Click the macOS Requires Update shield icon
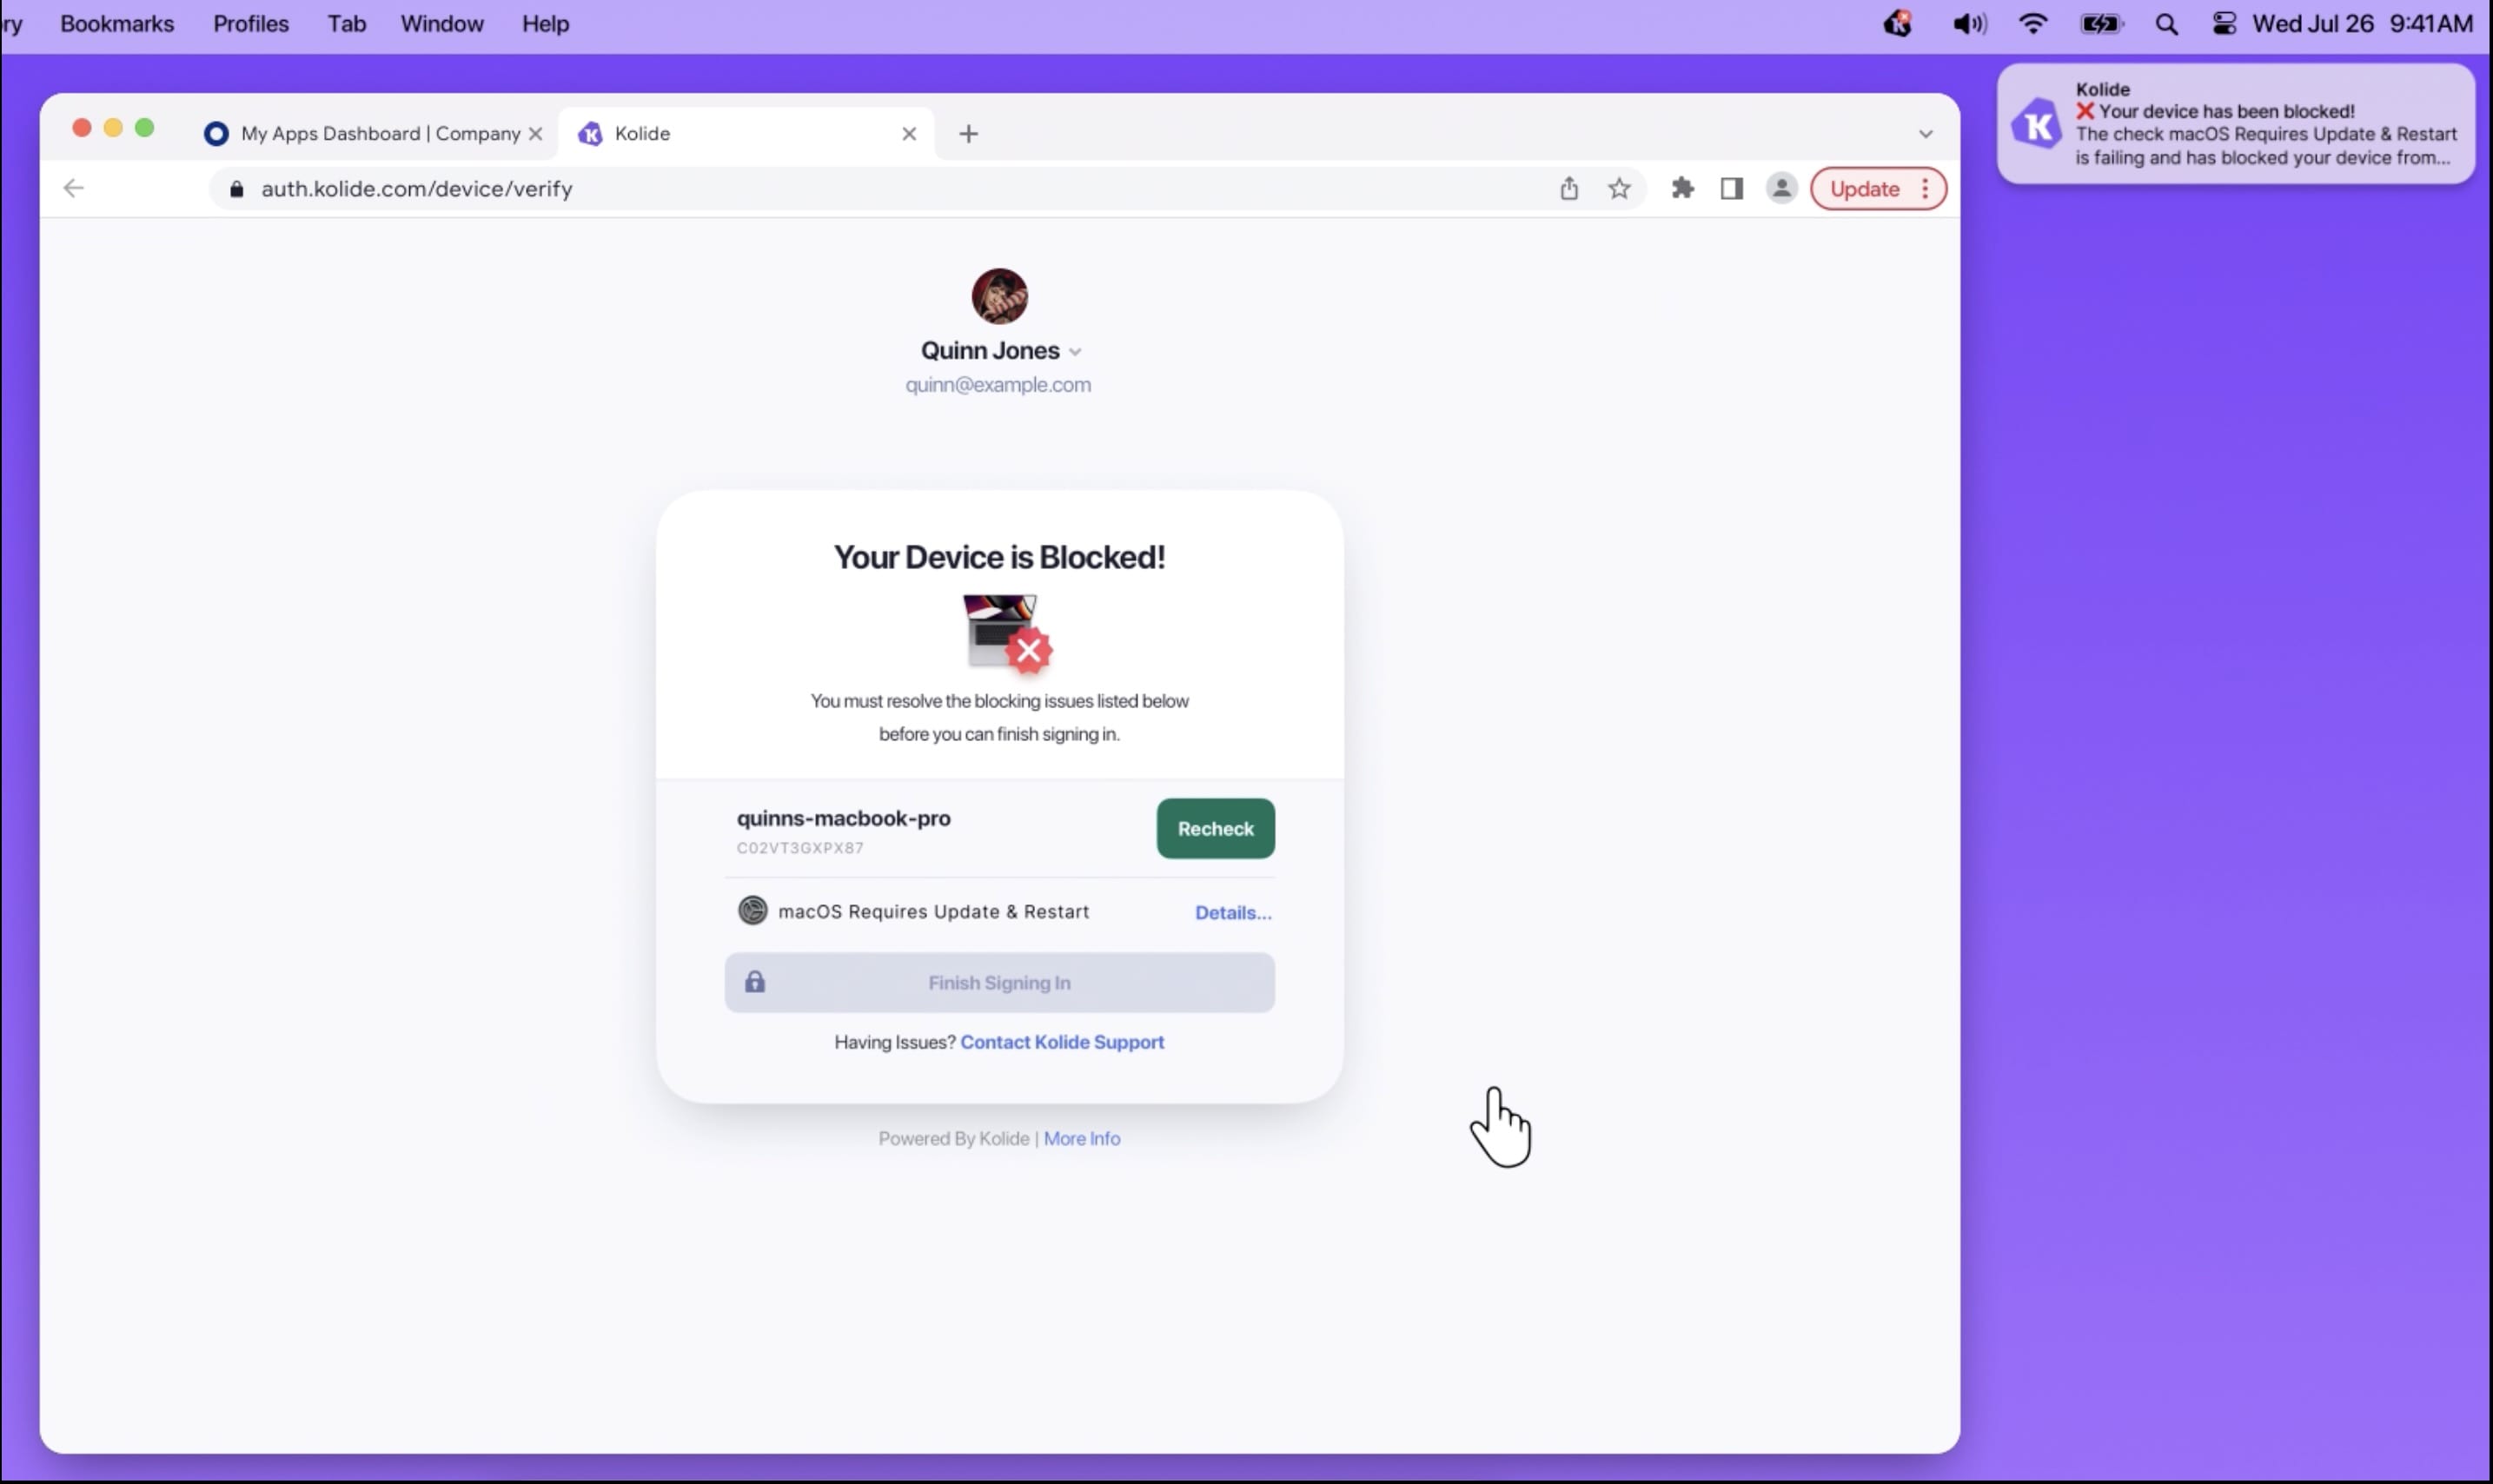 [x=751, y=910]
